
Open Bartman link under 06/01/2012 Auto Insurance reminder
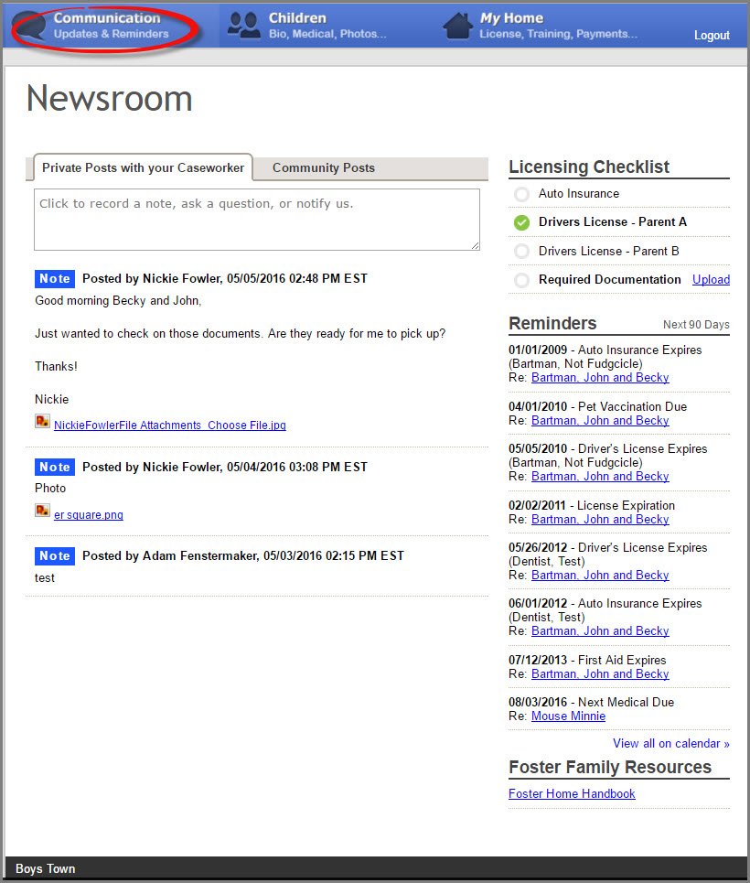coord(600,630)
